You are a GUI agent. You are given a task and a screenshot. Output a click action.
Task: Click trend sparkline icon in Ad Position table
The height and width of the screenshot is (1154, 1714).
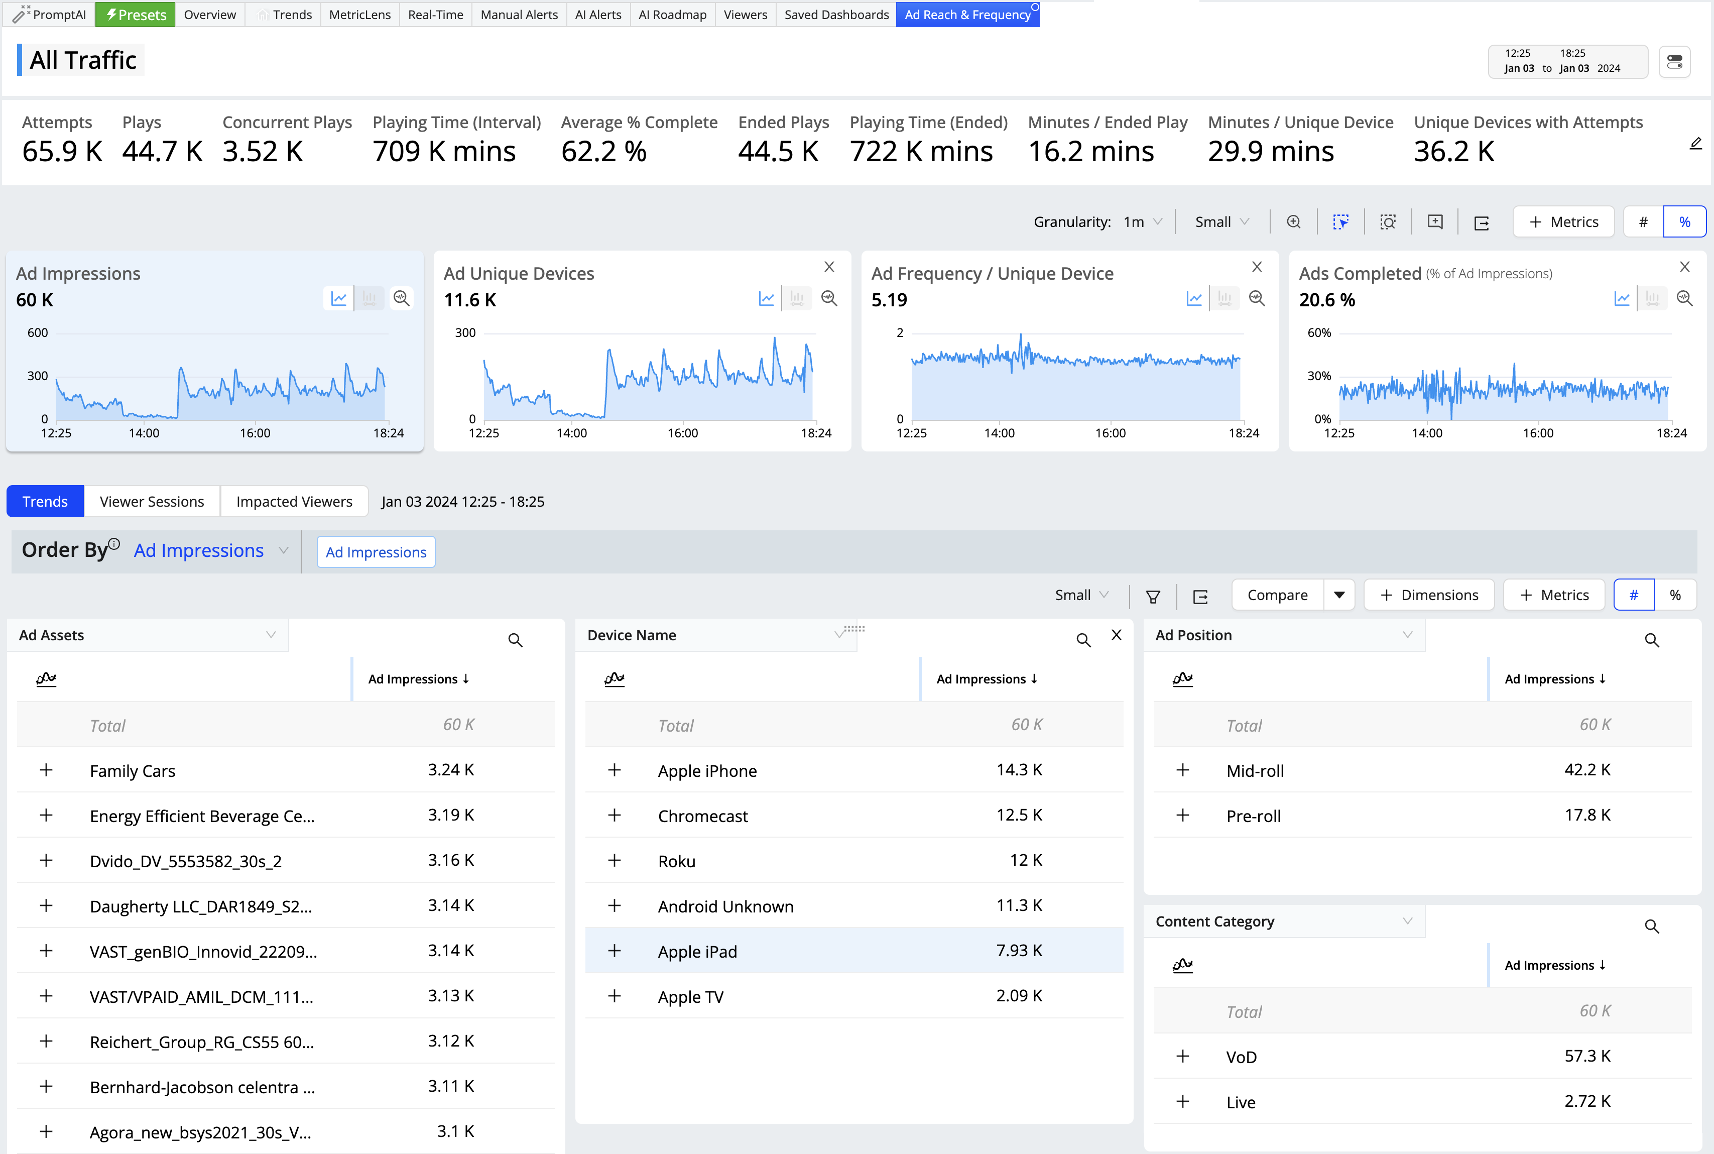click(x=1182, y=678)
